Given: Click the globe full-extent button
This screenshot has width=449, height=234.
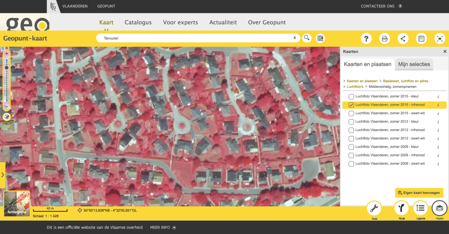Looking at the screenshot, I should click(x=7, y=117).
